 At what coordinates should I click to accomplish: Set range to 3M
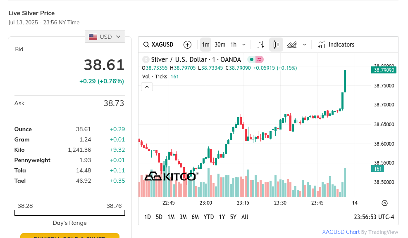click(183, 217)
